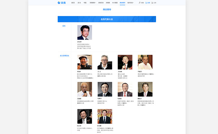This screenshot has height=134, width=218.
Task: Click the 会长 section label
Action: pyautogui.click(x=64, y=26)
